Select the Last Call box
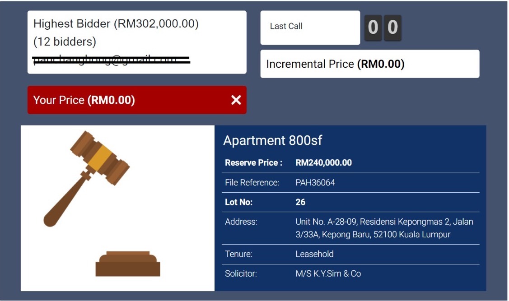This screenshot has height=301, width=509. pyautogui.click(x=310, y=28)
